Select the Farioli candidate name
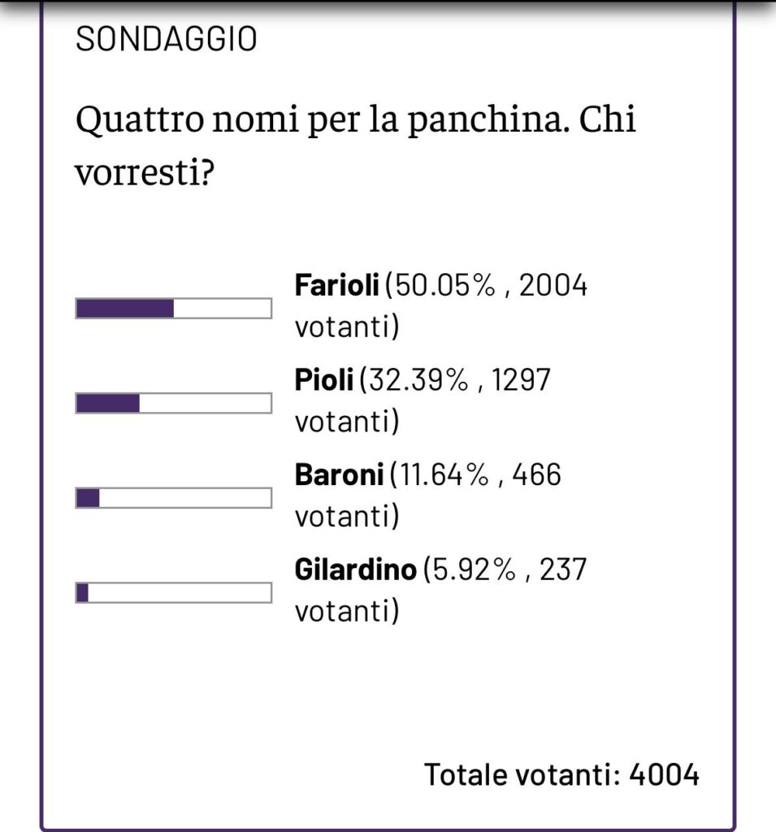 click(x=336, y=285)
